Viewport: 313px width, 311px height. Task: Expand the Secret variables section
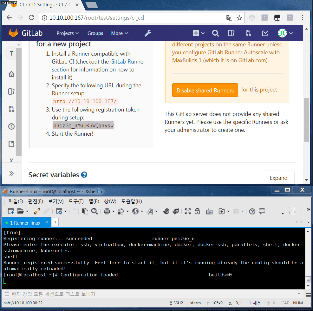[278, 178]
